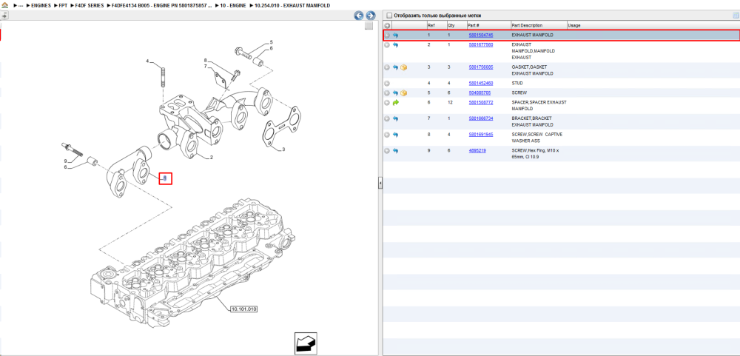The width and height of the screenshot is (740, 356).
Task: Click the orientation arrow icon below diagram
Action: point(305,343)
